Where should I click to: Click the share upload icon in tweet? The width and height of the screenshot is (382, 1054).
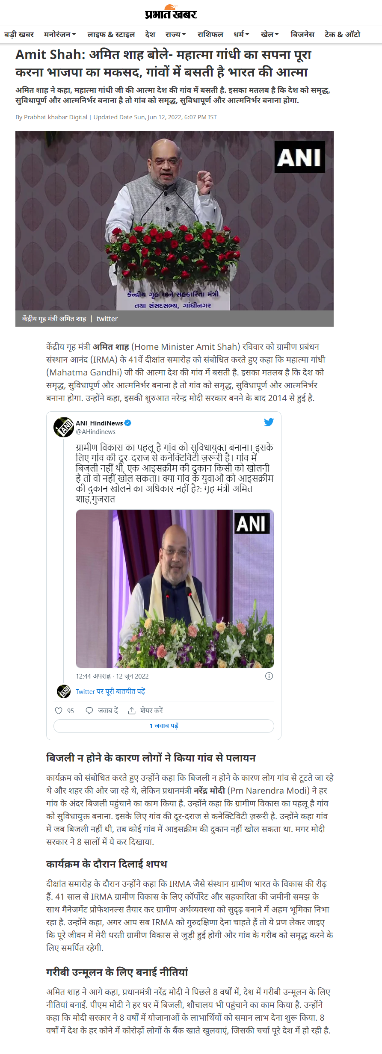pos(132,711)
